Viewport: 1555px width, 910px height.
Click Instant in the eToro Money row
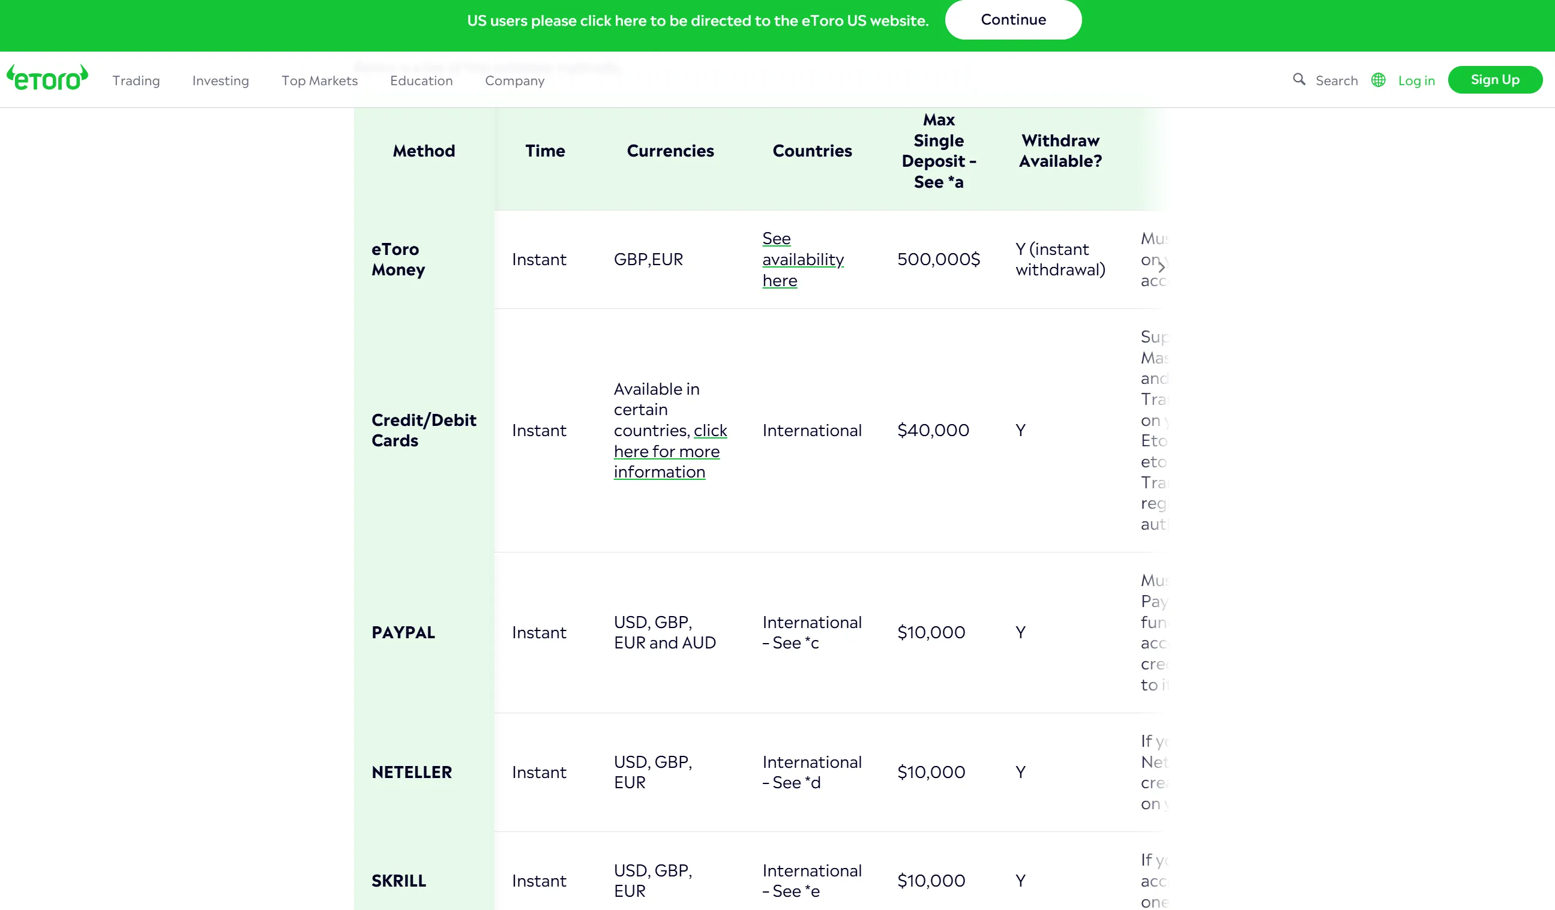539,259
